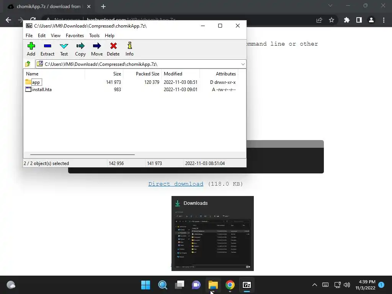The image size is (392, 294).
Task: Go up one folder level arrow
Action: coord(28,64)
